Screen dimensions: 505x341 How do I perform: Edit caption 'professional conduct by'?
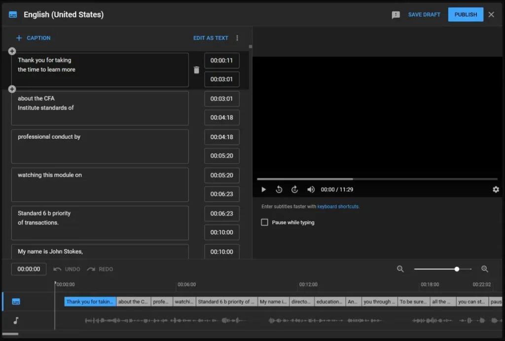(x=100, y=147)
